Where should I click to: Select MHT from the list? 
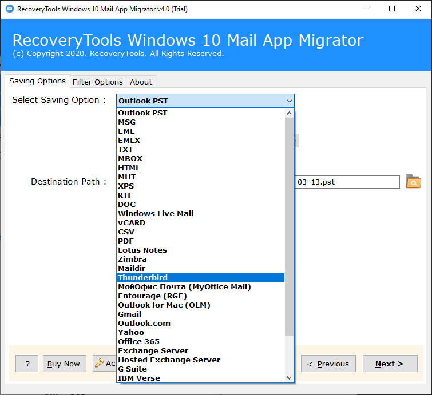201,177
